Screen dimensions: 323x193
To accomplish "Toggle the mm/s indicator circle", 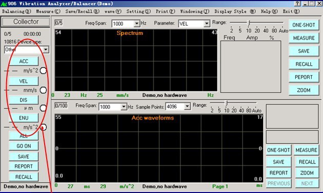I will coord(43,90).
